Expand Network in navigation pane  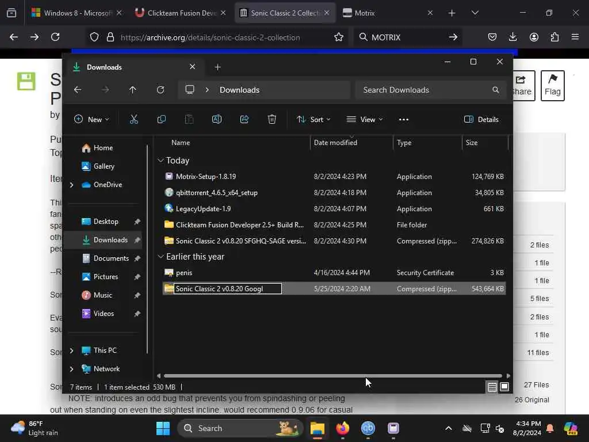pos(72,369)
